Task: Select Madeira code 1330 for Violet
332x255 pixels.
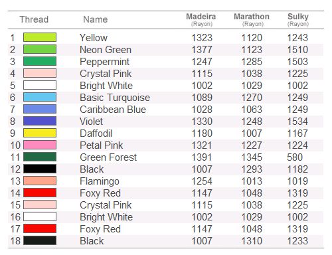Action: pos(202,122)
